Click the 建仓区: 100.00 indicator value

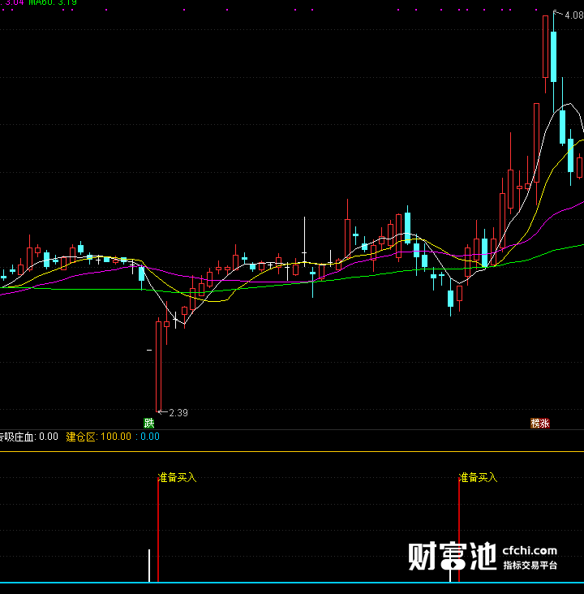(x=98, y=437)
